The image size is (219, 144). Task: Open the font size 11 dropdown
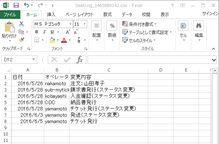(x=85, y=24)
